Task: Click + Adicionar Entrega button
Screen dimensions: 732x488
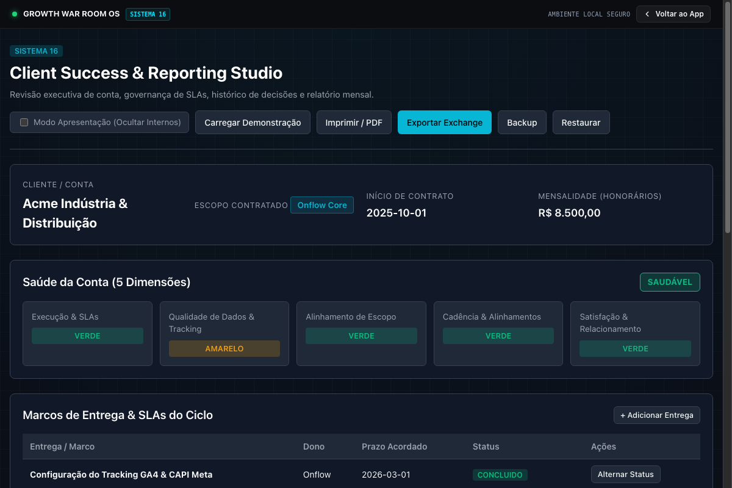Action: 657,415
